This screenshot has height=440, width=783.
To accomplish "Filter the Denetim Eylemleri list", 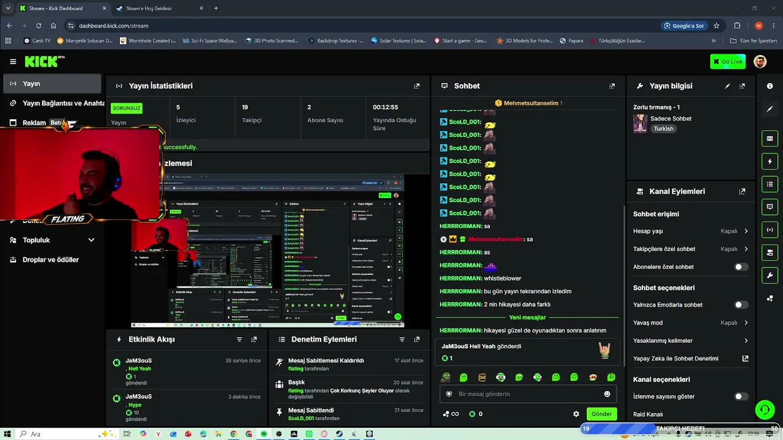I will pos(402,339).
